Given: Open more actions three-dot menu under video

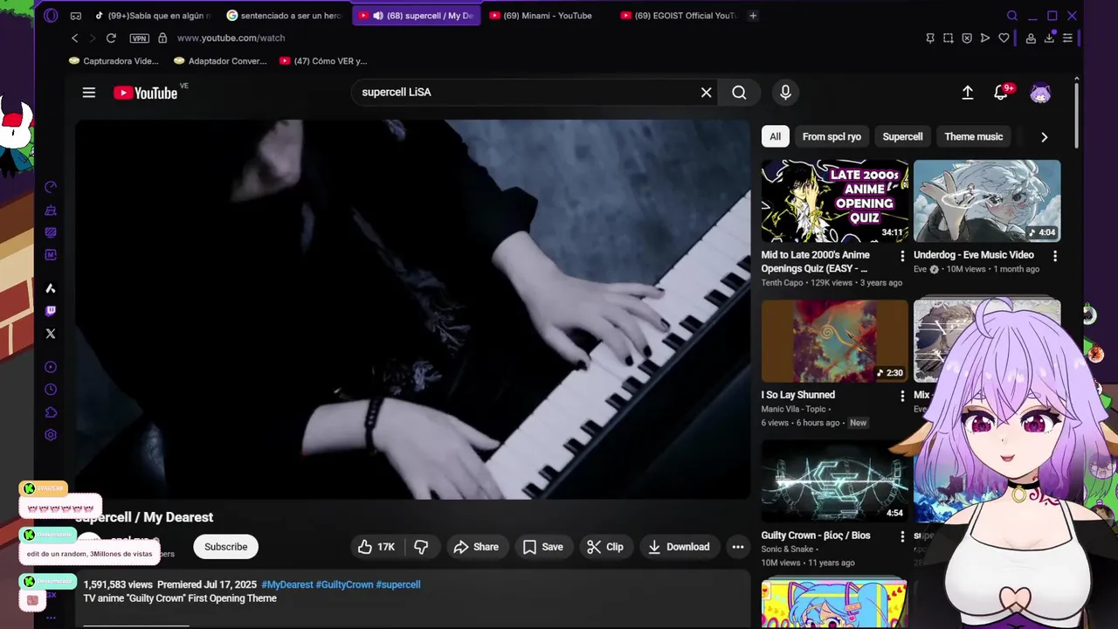Looking at the screenshot, I should pyautogui.click(x=738, y=547).
